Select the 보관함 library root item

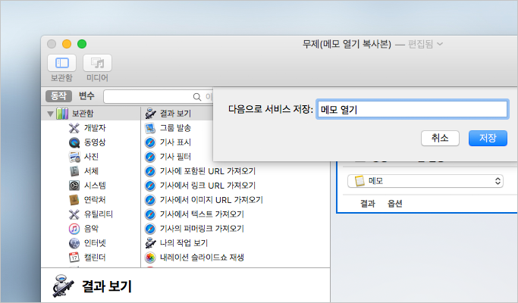tap(90, 114)
